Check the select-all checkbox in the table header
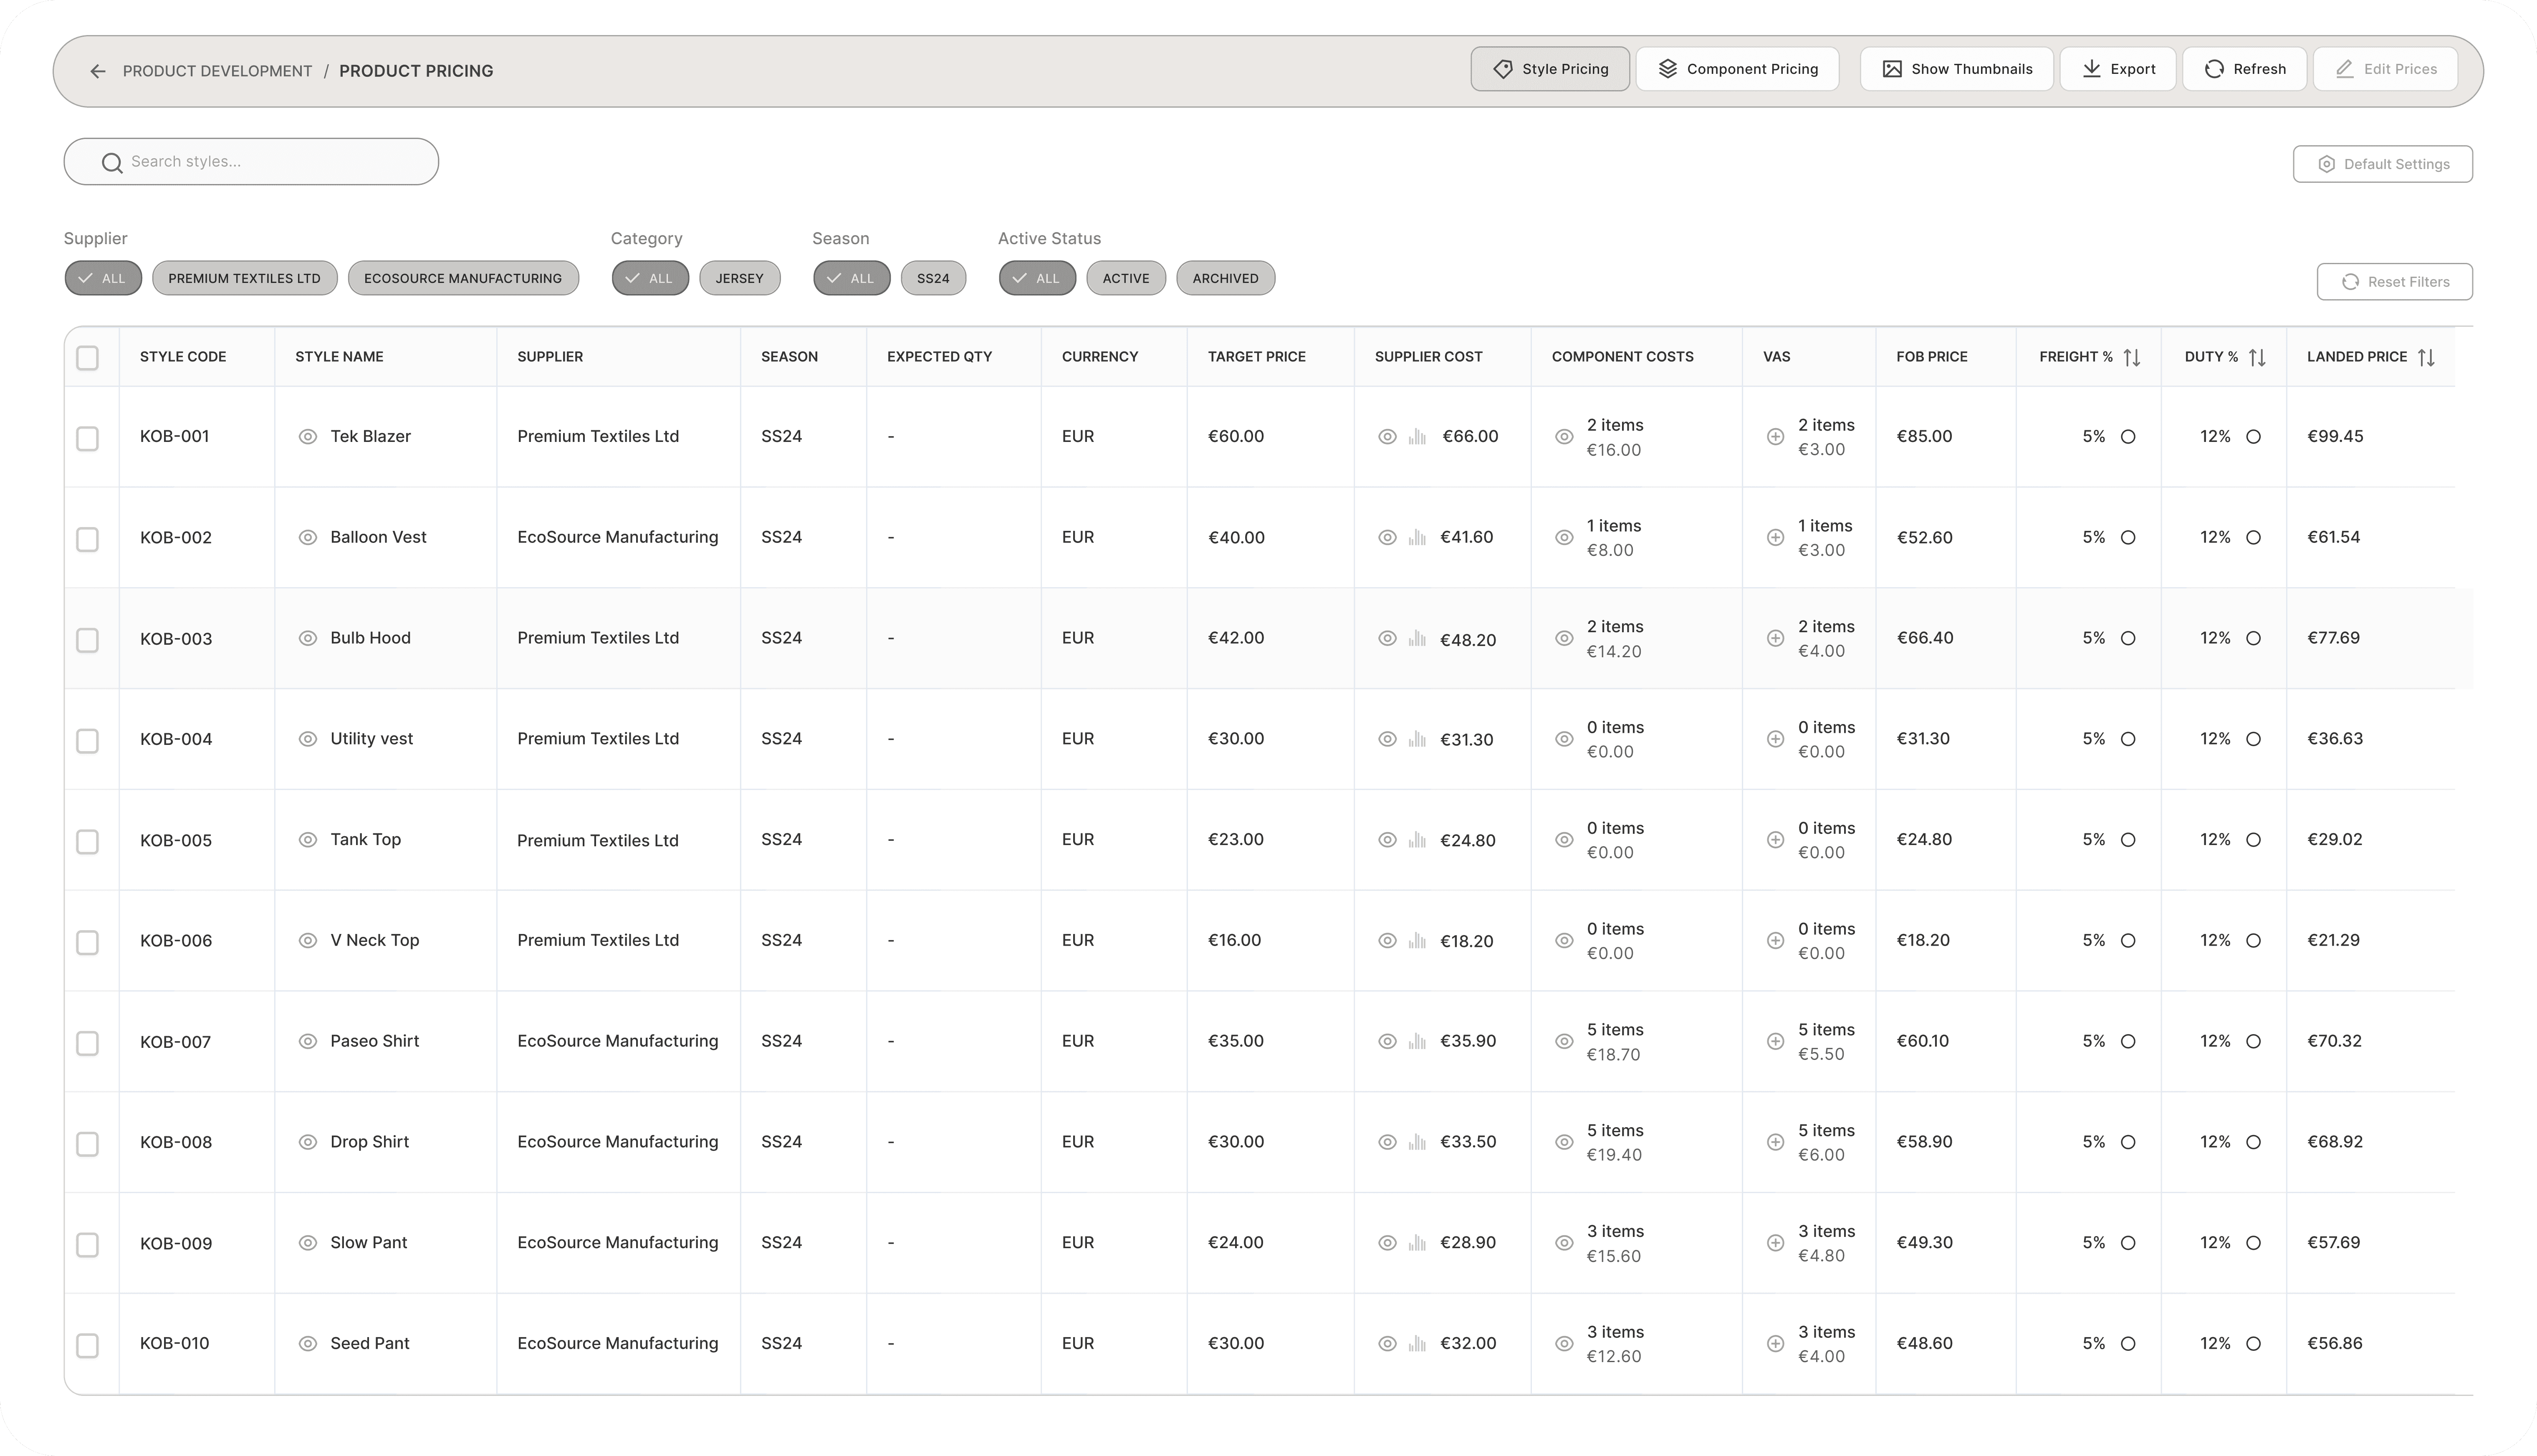Viewport: 2537px width, 1456px height. (x=88, y=358)
